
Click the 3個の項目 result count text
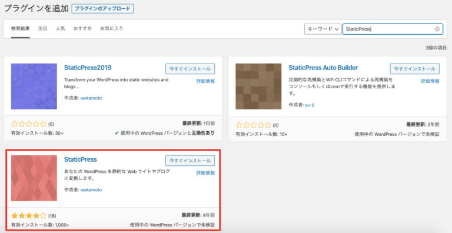pos(436,48)
